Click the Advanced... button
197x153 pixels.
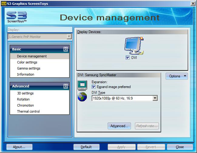pyautogui.click(x=119, y=126)
